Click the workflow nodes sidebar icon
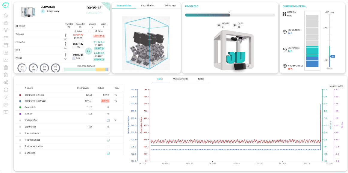 point(6,30)
